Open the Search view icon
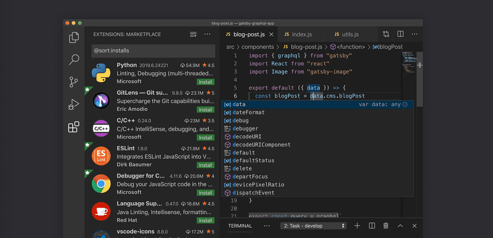The image size is (493, 238). point(74,60)
